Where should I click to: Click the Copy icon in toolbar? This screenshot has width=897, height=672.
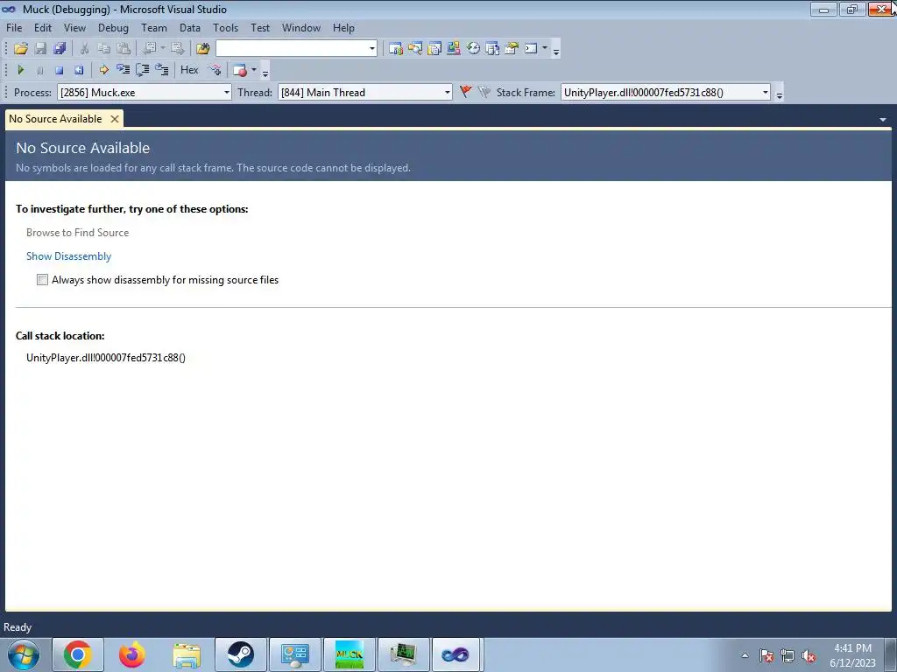click(103, 49)
